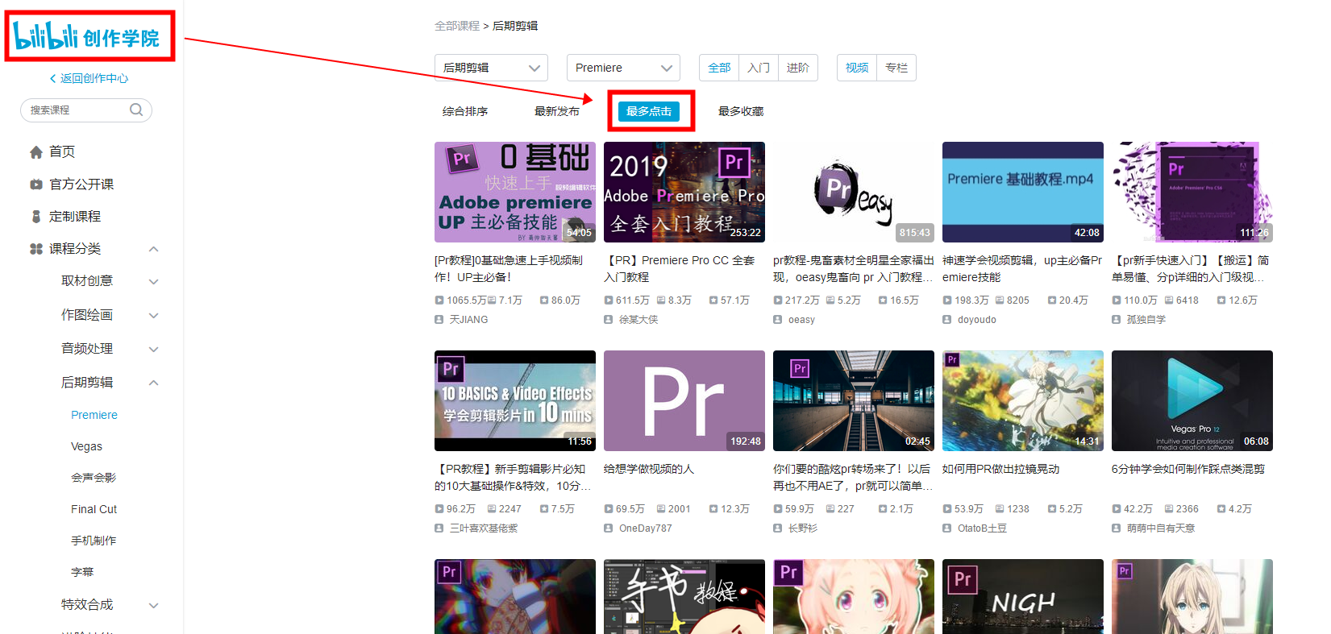1331x634 pixels.
Task: Click the author icon beside OneDay787
Action: [609, 528]
